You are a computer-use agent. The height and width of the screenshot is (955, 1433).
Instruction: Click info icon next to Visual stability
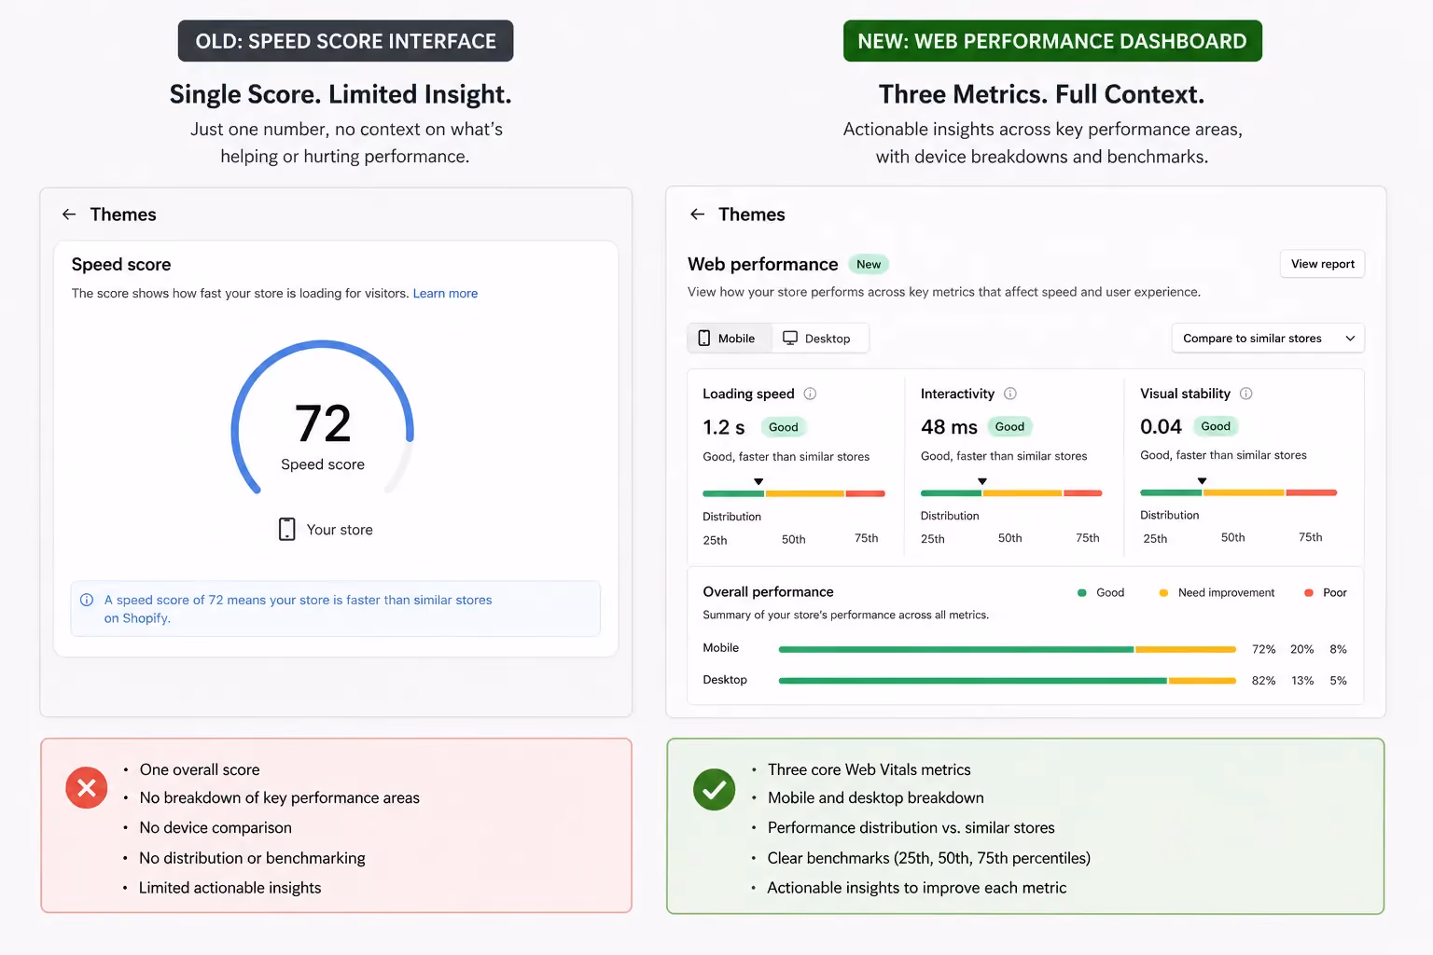tap(1246, 394)
